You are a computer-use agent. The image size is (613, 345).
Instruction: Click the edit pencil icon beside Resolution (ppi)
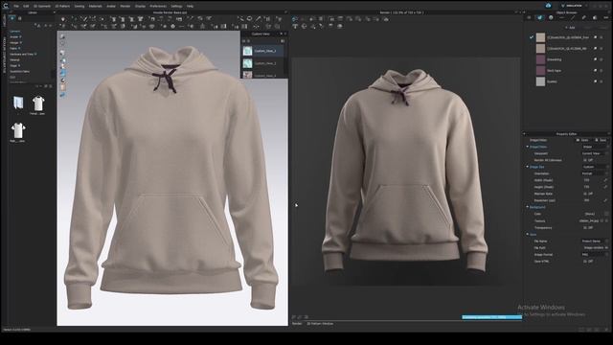tap(605, 200)
